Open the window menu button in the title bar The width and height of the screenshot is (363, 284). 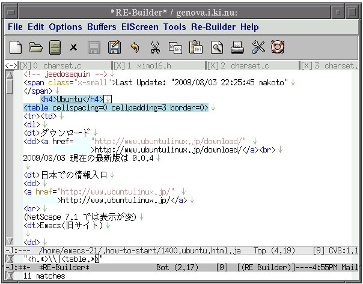pyautogui.click(x=11, y=12)
